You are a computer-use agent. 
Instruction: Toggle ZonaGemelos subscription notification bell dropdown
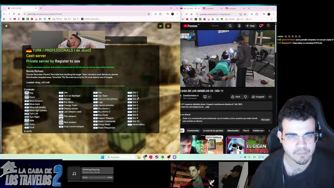pos(207,97)
